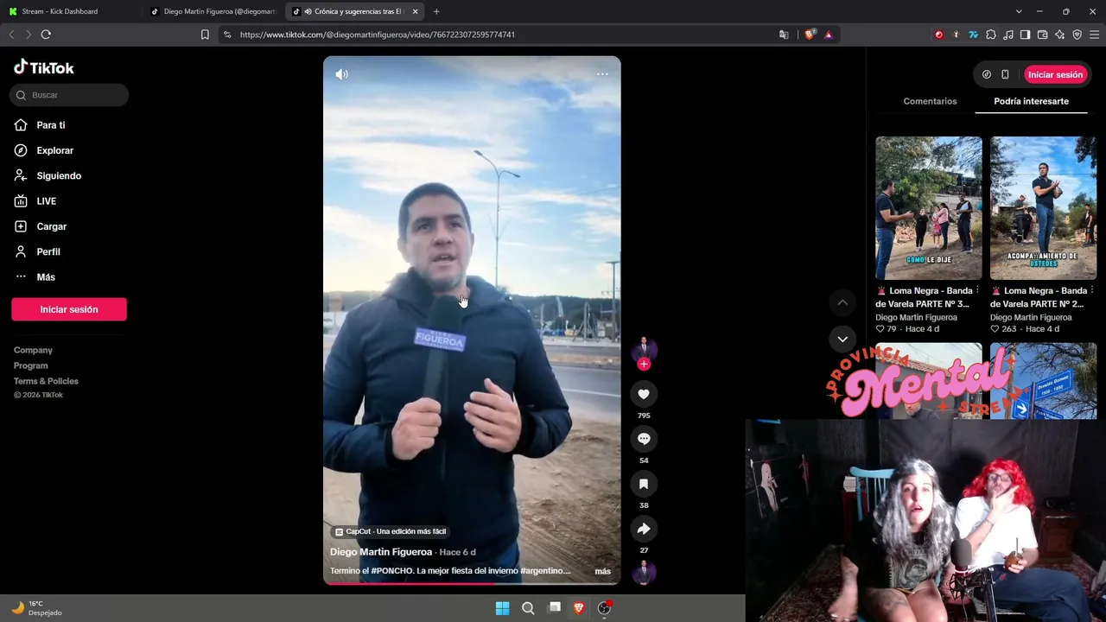
Task: Close the Crónica y sugerencias tab
Action: [x=416, y=11]
